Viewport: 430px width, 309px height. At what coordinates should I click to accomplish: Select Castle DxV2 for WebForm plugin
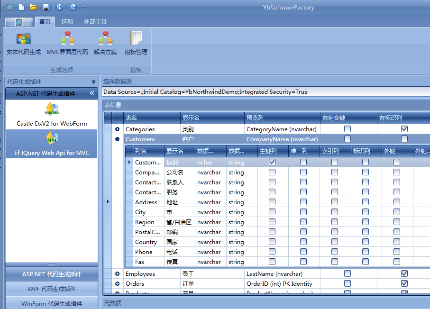52,114
